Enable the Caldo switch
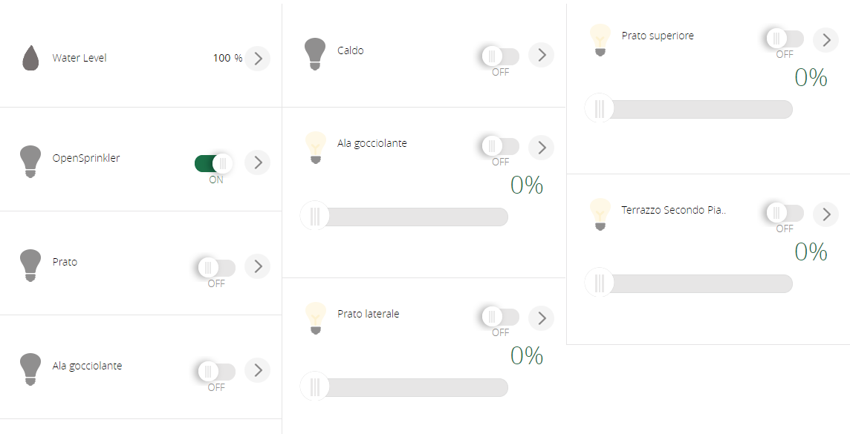The height and width of the screenshot is (434, 850). 500,56
